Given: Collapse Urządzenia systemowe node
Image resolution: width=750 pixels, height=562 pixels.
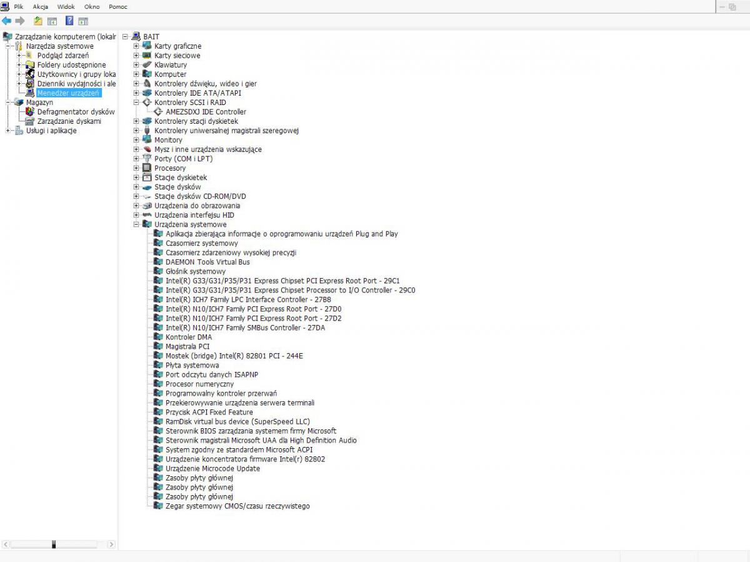Looking at the screenshot, I should tap(136, 224).
